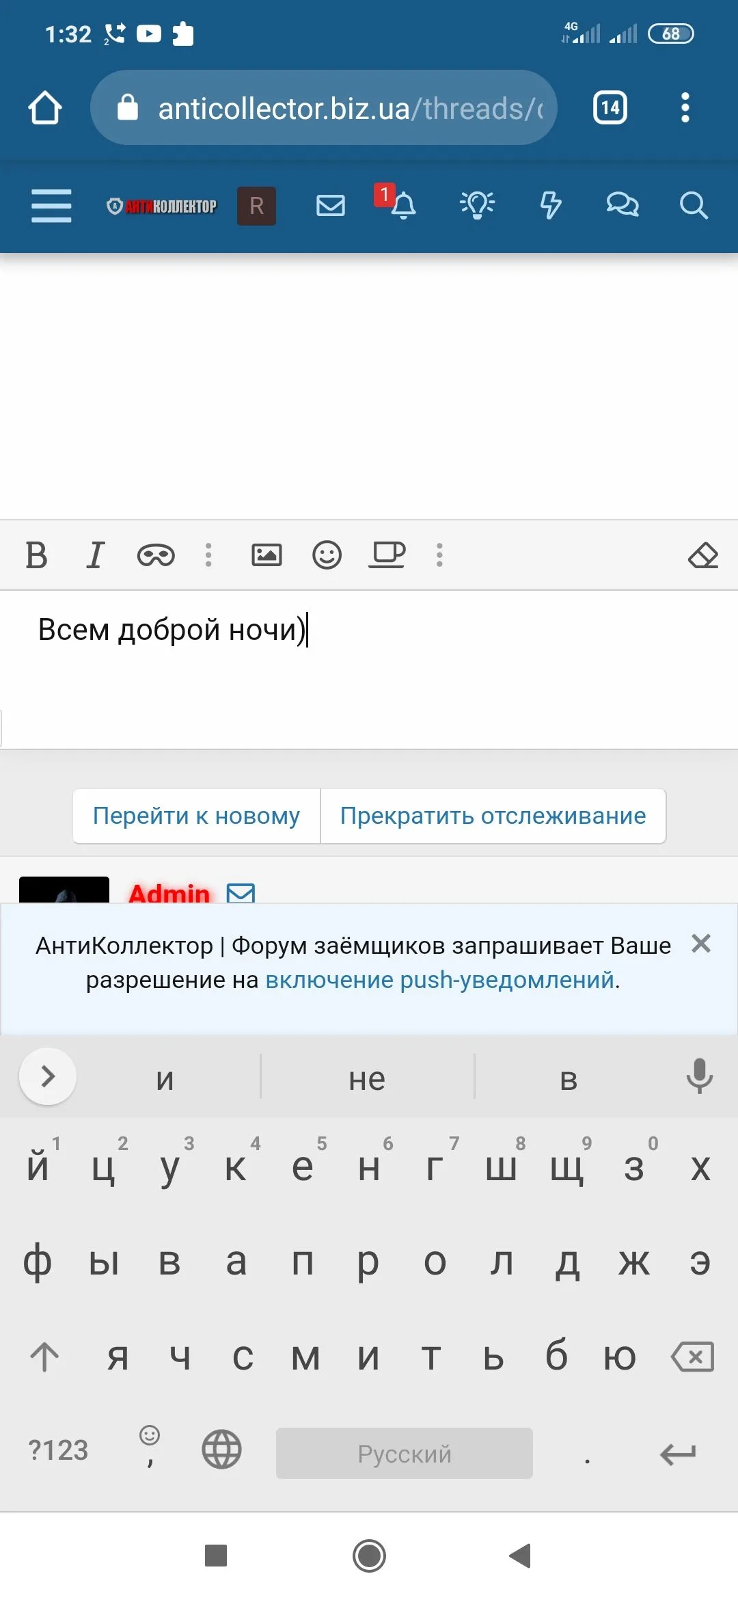Open the smiley emoji picker

327,555
